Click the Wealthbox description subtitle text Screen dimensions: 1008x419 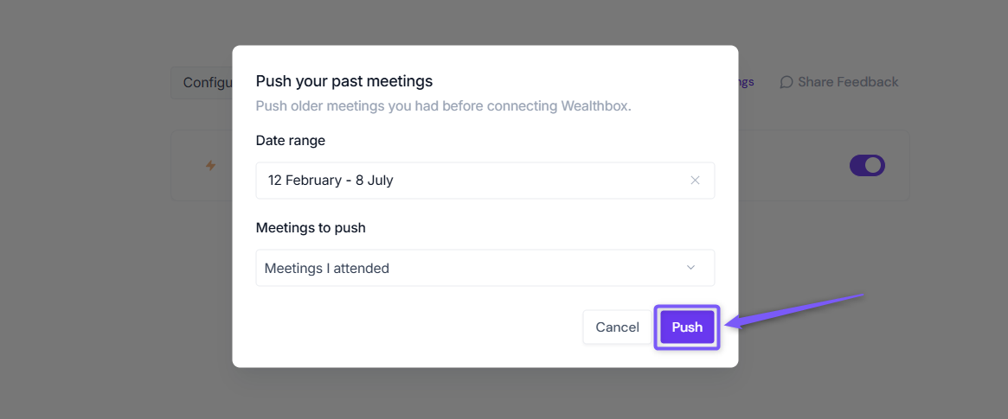(444, 106)
